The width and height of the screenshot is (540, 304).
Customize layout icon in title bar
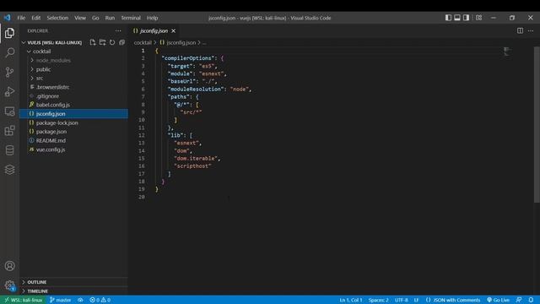[478, 18]
